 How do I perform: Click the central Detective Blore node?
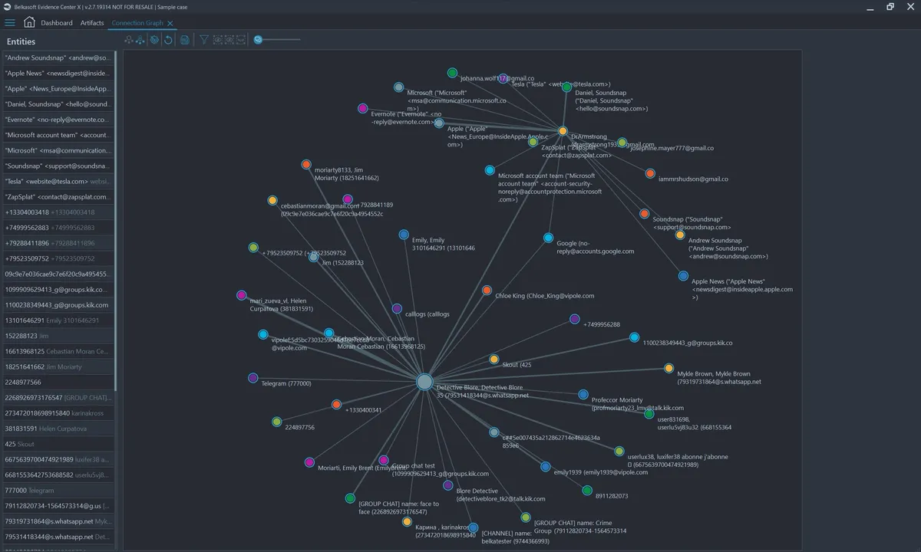tap(424, 381)
